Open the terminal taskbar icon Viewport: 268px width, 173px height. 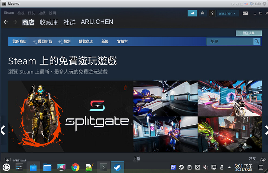(103, 167)
